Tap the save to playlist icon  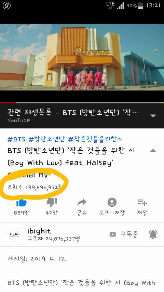tap(142, 202)
